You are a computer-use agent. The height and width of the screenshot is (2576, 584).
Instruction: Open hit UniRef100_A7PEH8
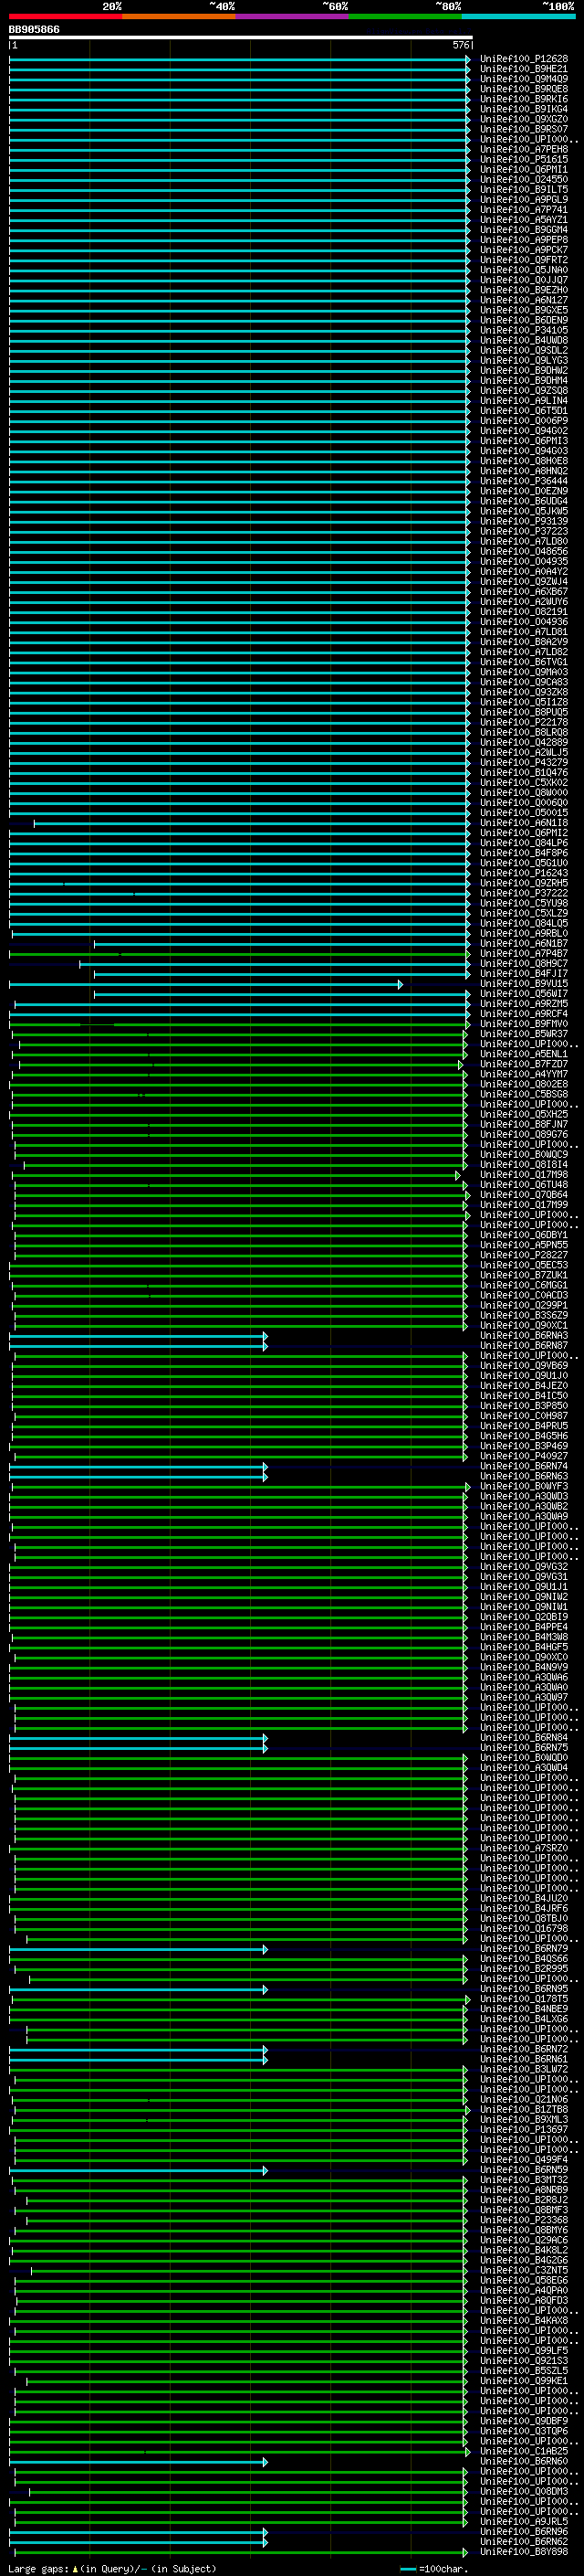pyautogui.click(x=524, y=150)
